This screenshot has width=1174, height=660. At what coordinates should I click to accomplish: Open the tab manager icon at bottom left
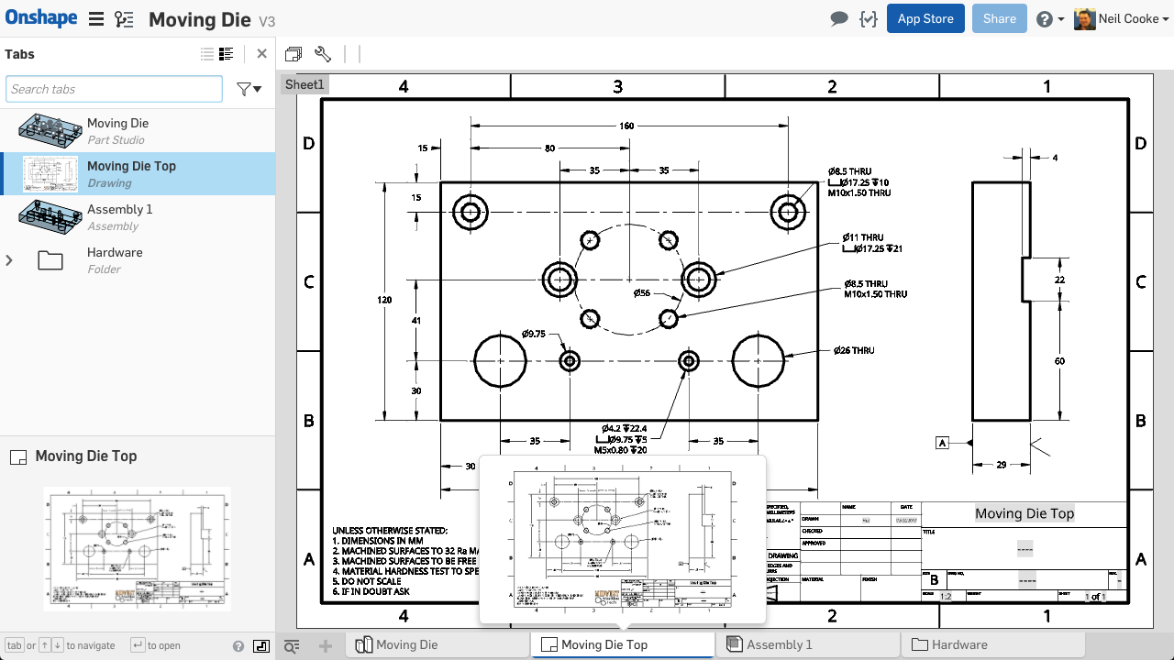coord(292,646)
